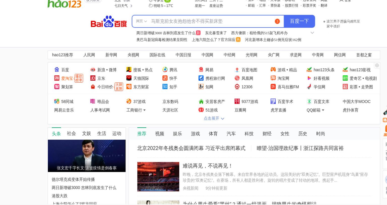Viewport: 387px width, 205px height.
Task: Open 彩票•走势图 icon link
Action: pyautogui.click(x=345, y=87)
